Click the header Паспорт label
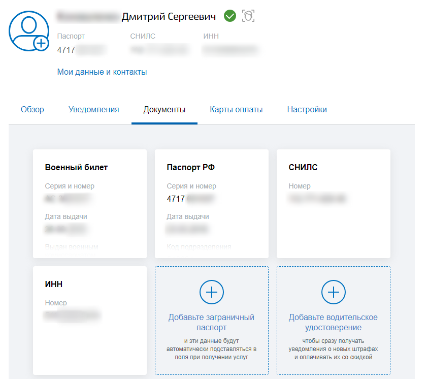This screenshot has width=428, height=379. 71,36
